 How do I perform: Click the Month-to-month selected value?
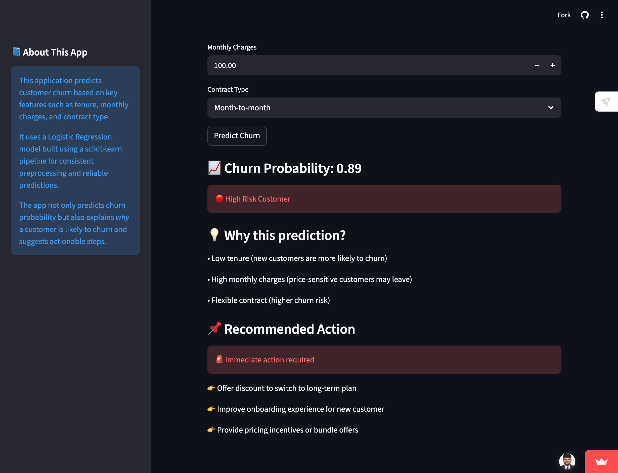(242, 108)
